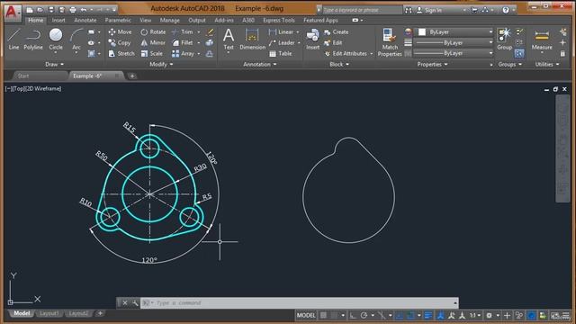
Task: Click the Help question mark icon
Action: [506, 10]
